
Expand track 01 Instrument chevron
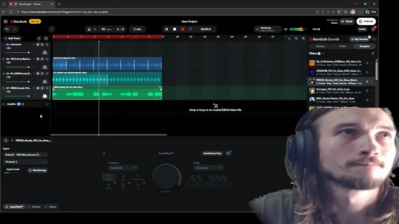47,44
